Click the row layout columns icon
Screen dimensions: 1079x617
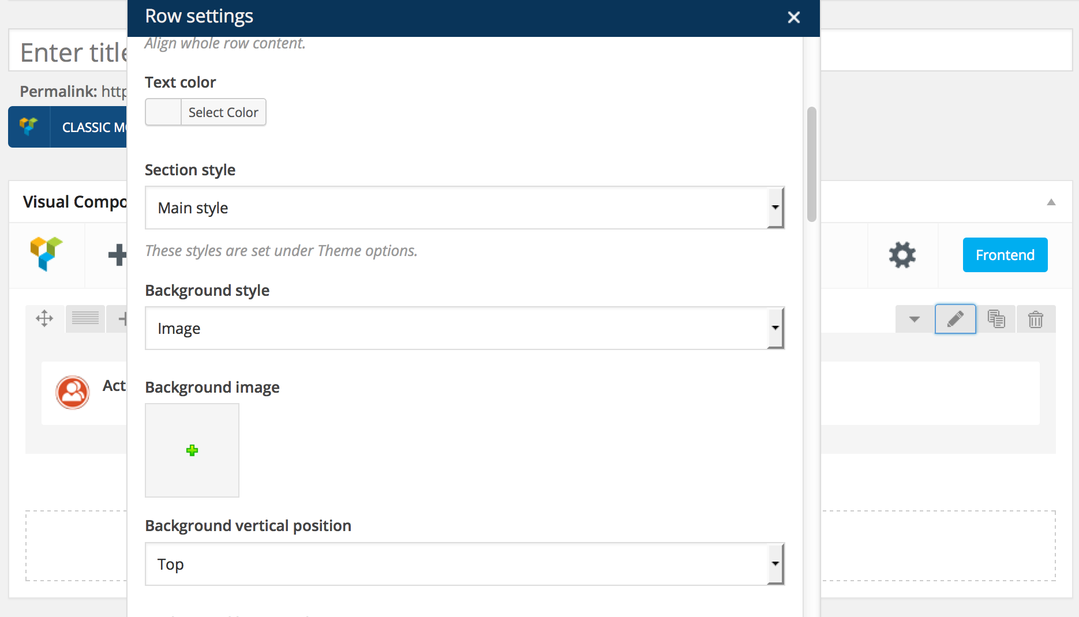coord(85,318)
